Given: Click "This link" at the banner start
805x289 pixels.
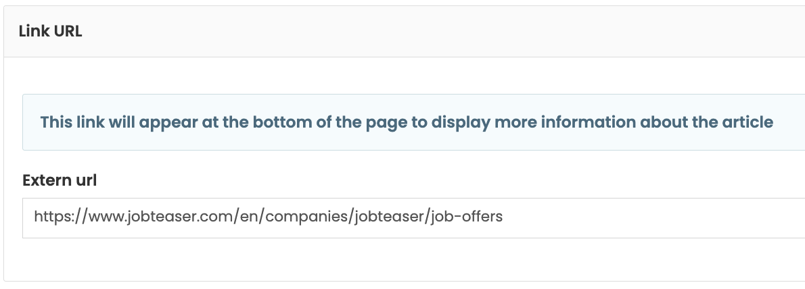Looking at the screenshot, I should pyautogui.click(x=68, y=122).
